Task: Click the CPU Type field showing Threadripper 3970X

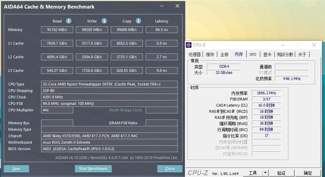Action: pos(109,84)
